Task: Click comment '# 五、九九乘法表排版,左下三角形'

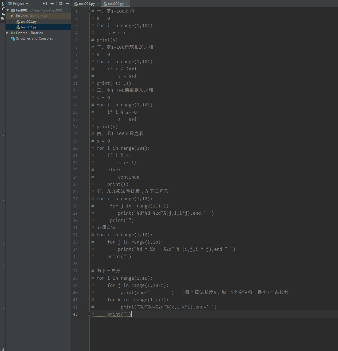Action: coord(130,191)
